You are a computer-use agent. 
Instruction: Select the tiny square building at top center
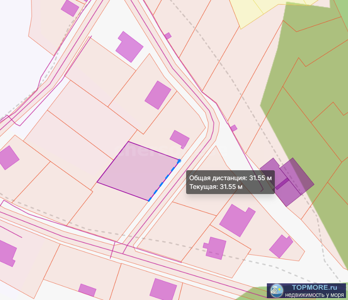168,36
